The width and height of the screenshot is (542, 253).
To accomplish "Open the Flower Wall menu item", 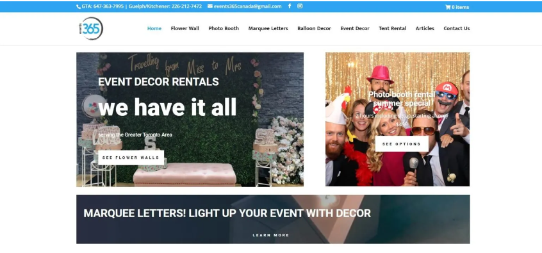I will [x=185, y=28].
